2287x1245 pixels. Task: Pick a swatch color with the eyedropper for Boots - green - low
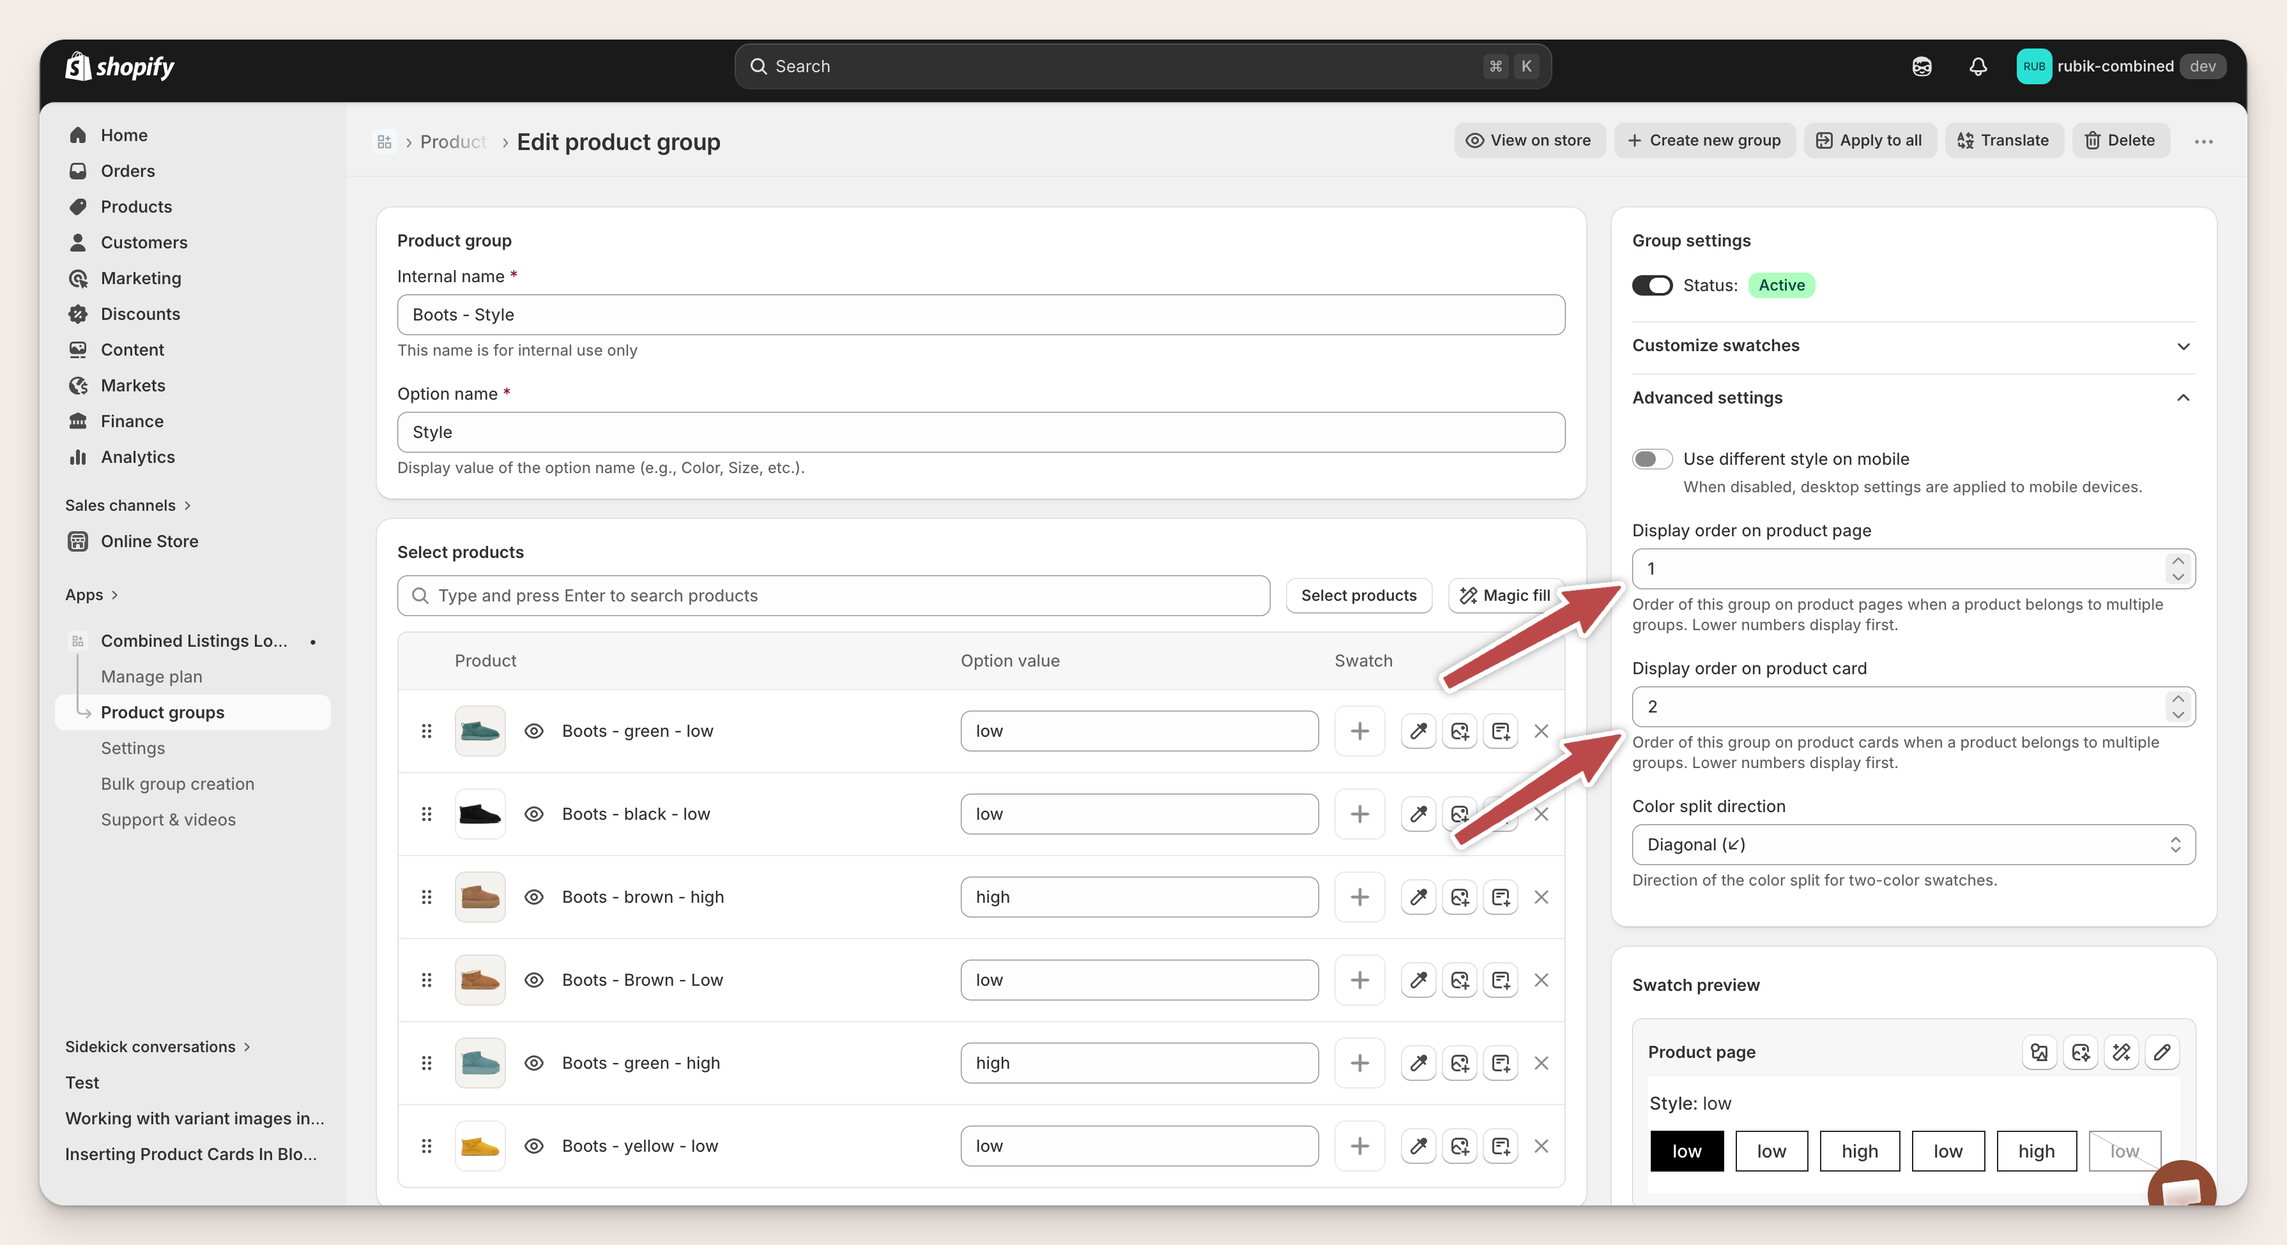point(1418,731)
